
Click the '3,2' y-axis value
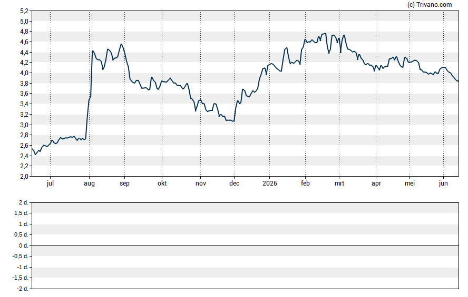tap(24, 114)
